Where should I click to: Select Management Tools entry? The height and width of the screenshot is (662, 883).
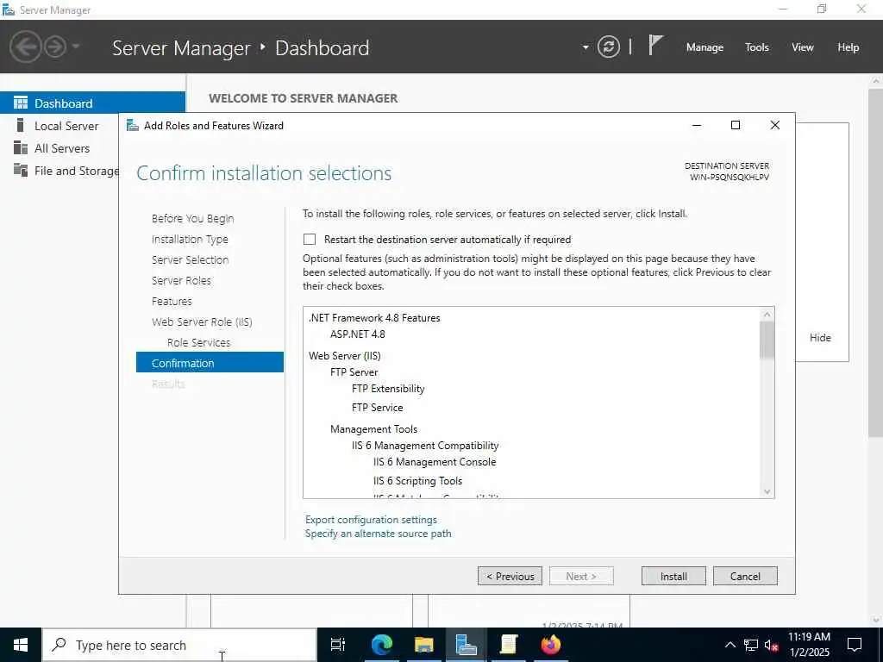click(x=374, y=429)
